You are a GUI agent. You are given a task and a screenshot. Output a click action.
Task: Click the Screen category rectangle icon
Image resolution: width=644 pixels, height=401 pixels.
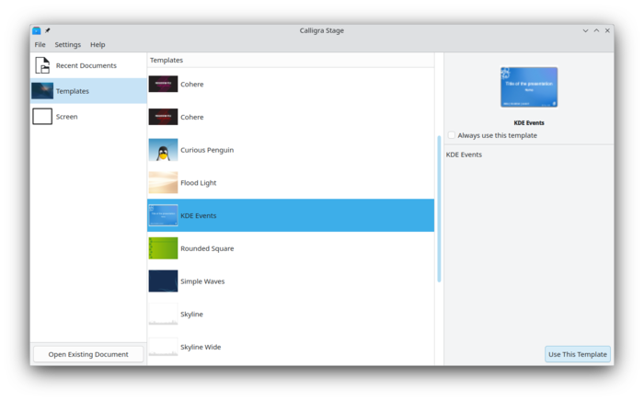[x=42, y=117]
